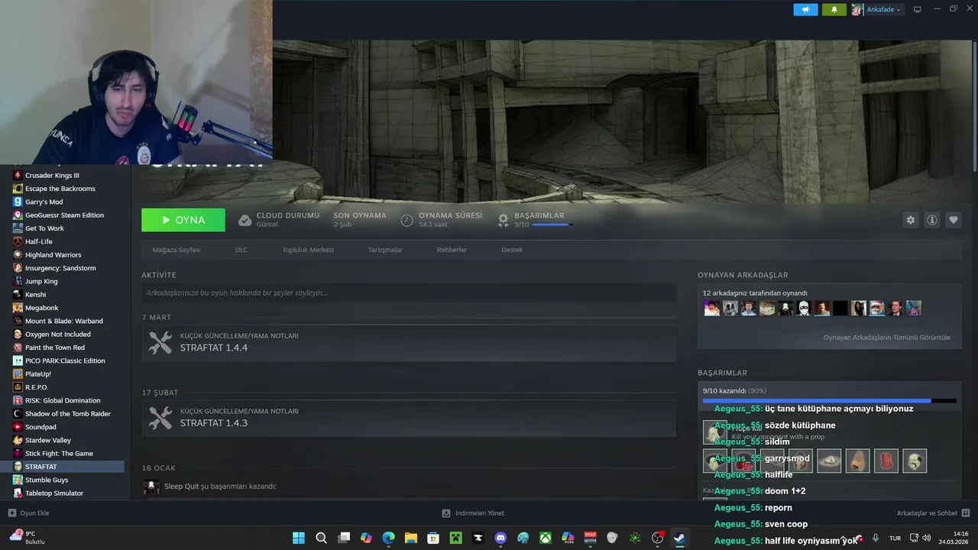This screenshot has width=978, height=550.
Task: Open the Destek tab
Action: [512, 250]
